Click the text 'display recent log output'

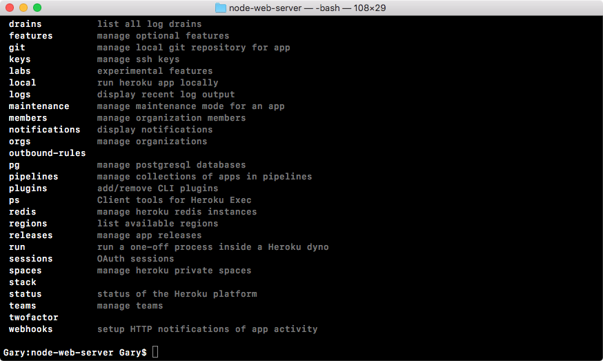pyautogui.click(x=166, y=95)
